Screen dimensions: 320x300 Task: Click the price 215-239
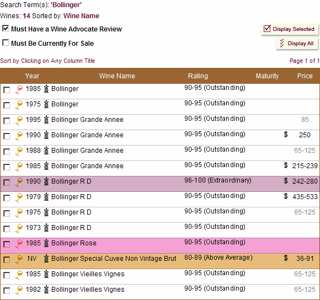(305, 166)
